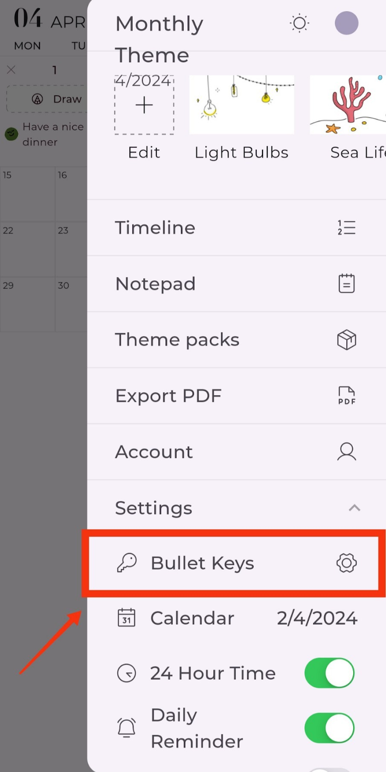The width and height of the screenshot is (386, 772).
Task: Disable the 24 Hour Time switch
Action: click(x=330, y=673)
